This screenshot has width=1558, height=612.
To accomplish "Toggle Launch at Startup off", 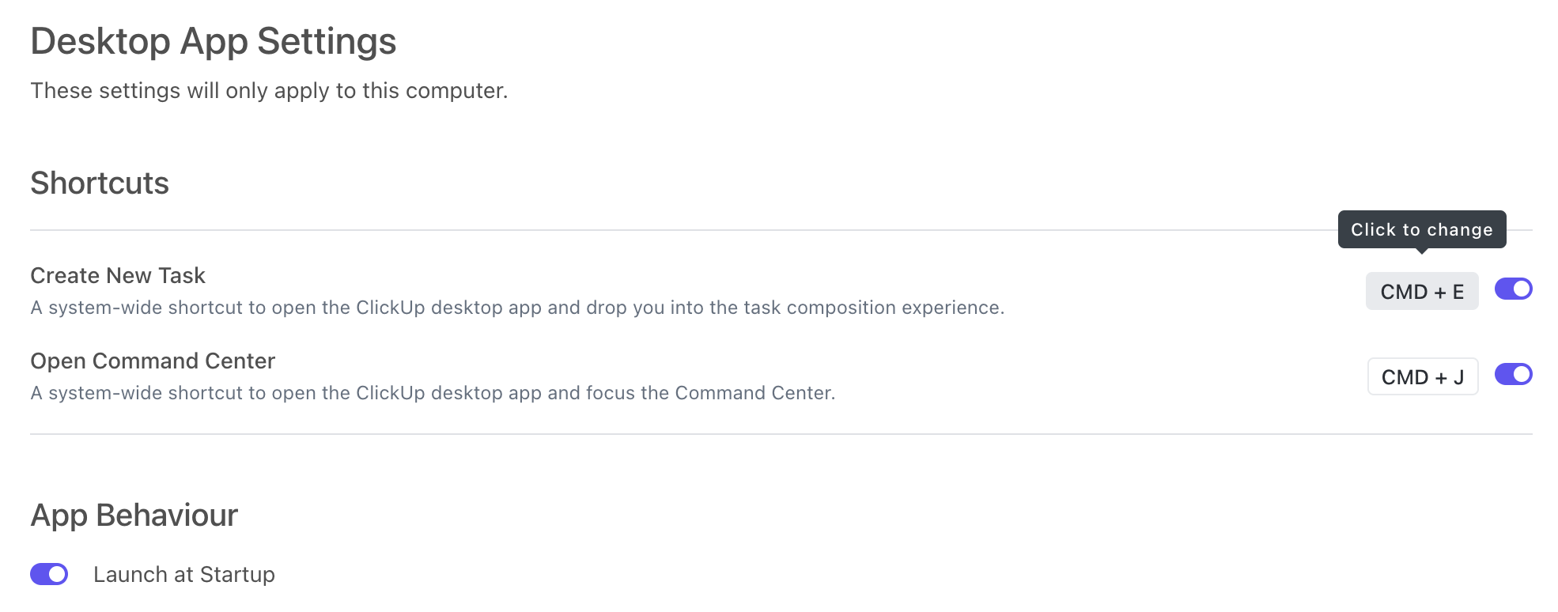I will point(49,574).
